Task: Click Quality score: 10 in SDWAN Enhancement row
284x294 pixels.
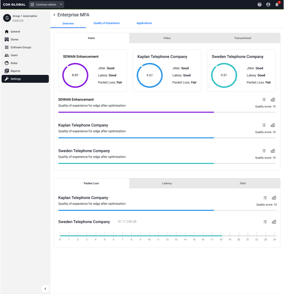Action: (x=265, y=106)
